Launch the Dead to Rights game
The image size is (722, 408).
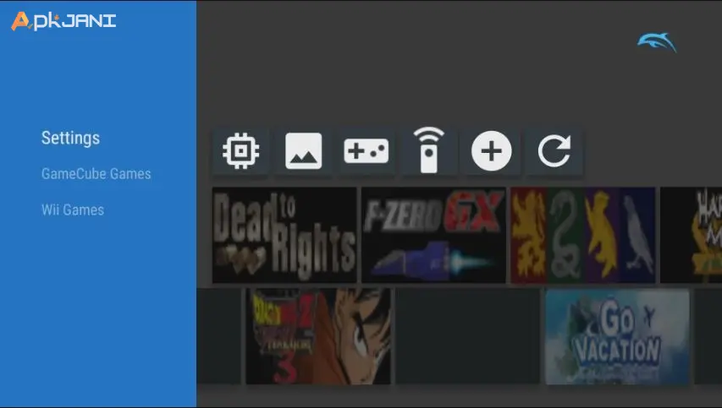point(284,235)
